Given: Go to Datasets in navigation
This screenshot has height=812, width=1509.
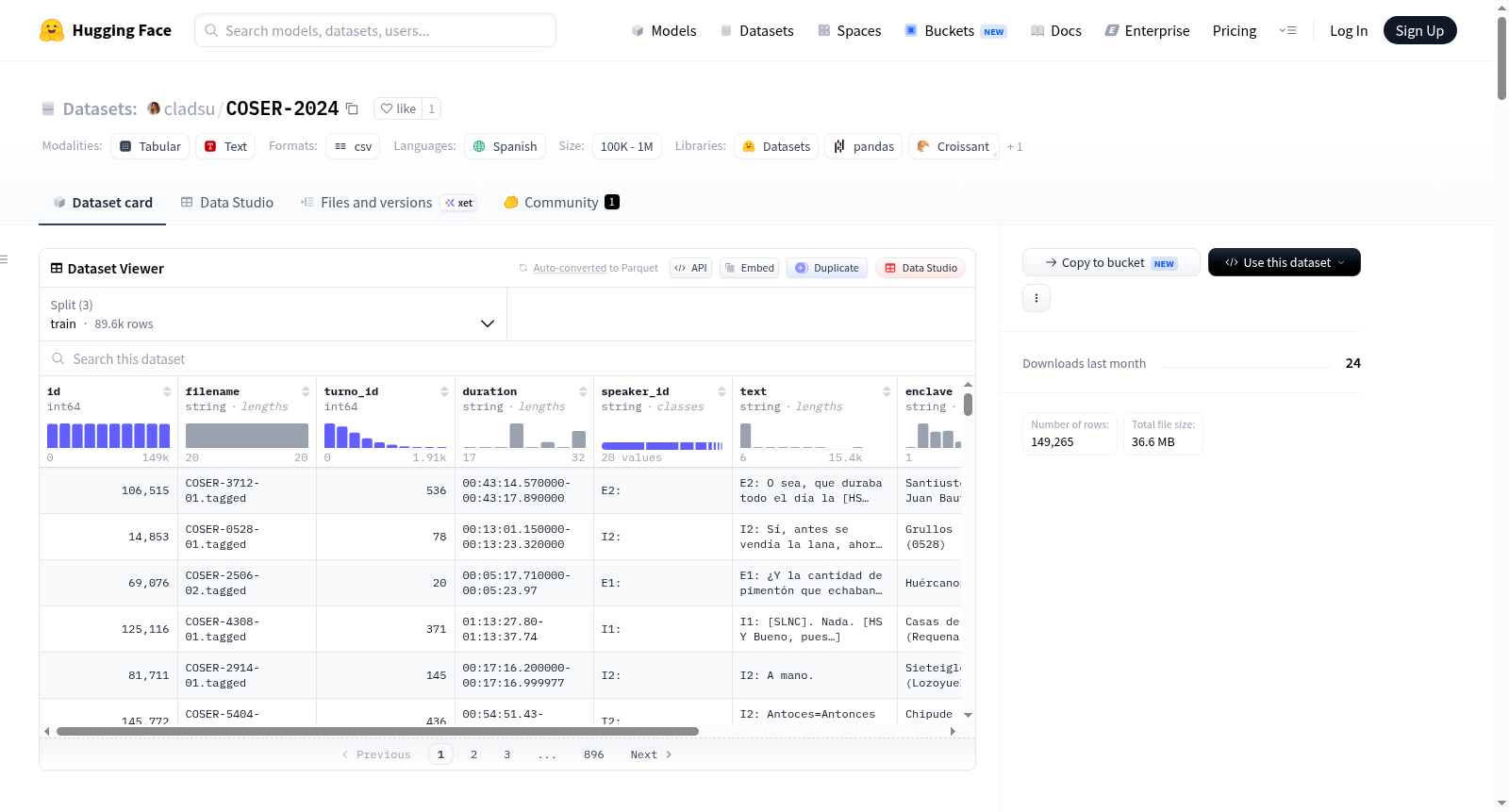Looking at the screenshot, I should pos(756,30).
